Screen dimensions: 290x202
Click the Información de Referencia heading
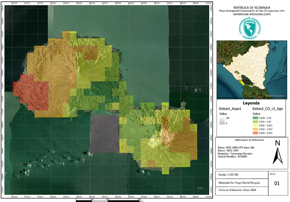point(249,140)
